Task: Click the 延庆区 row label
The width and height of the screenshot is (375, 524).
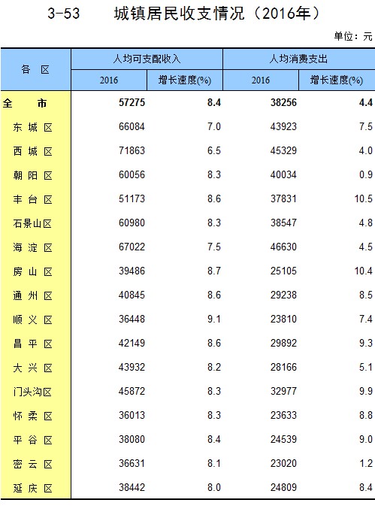Action: [33, 488]
